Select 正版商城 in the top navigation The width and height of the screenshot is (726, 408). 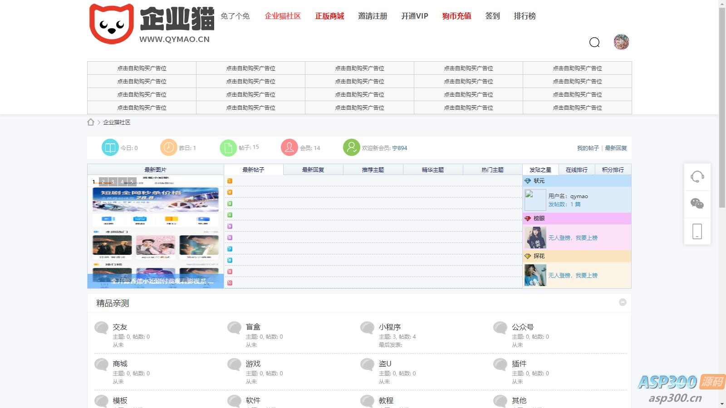(329, 16)
